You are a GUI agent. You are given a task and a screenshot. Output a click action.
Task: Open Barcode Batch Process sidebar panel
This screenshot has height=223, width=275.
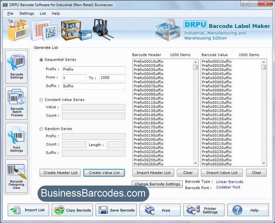click(16, 103)
